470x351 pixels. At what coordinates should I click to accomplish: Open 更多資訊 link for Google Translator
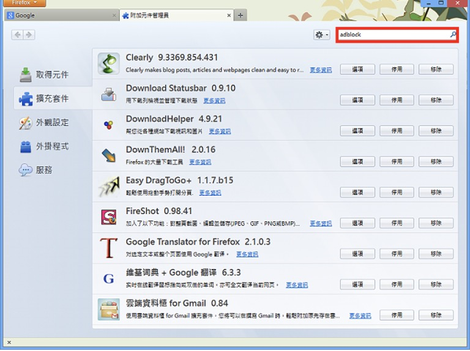[x=247, y=254]
